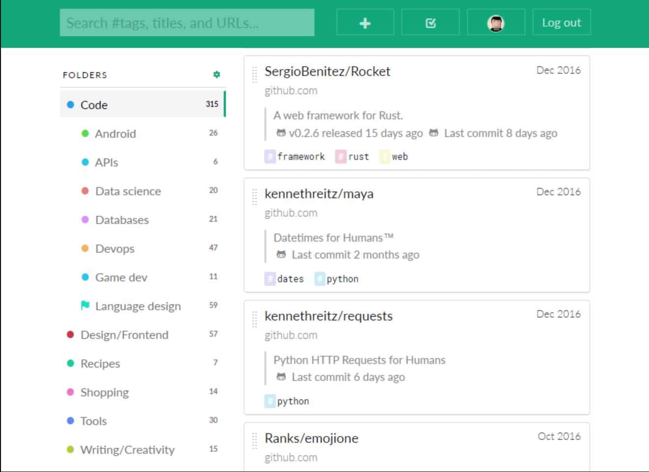This screenshot has width=649, height=472.
Task: Click github.com under kennethreitz/maya
Action: [x=291, y=213]
